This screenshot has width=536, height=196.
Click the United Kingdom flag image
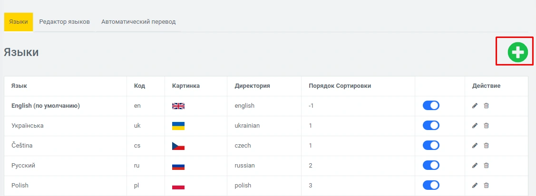click(178, 106)
